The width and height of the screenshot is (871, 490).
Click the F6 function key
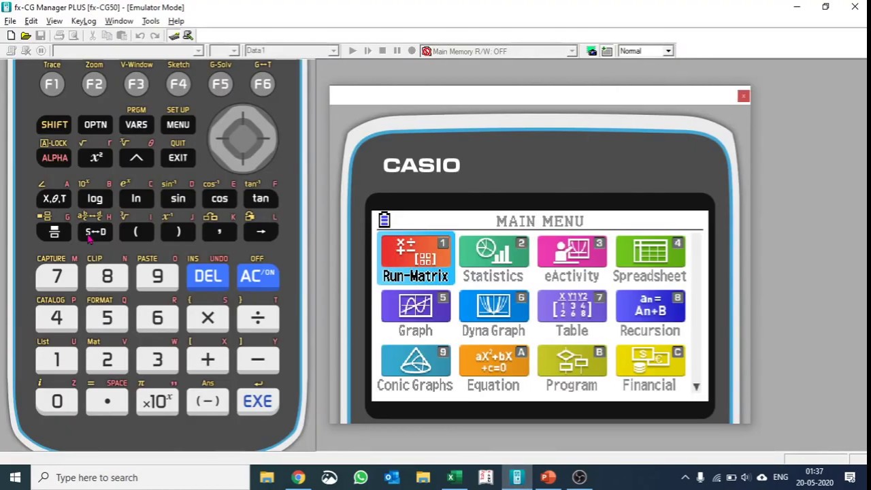click(263, 84)
